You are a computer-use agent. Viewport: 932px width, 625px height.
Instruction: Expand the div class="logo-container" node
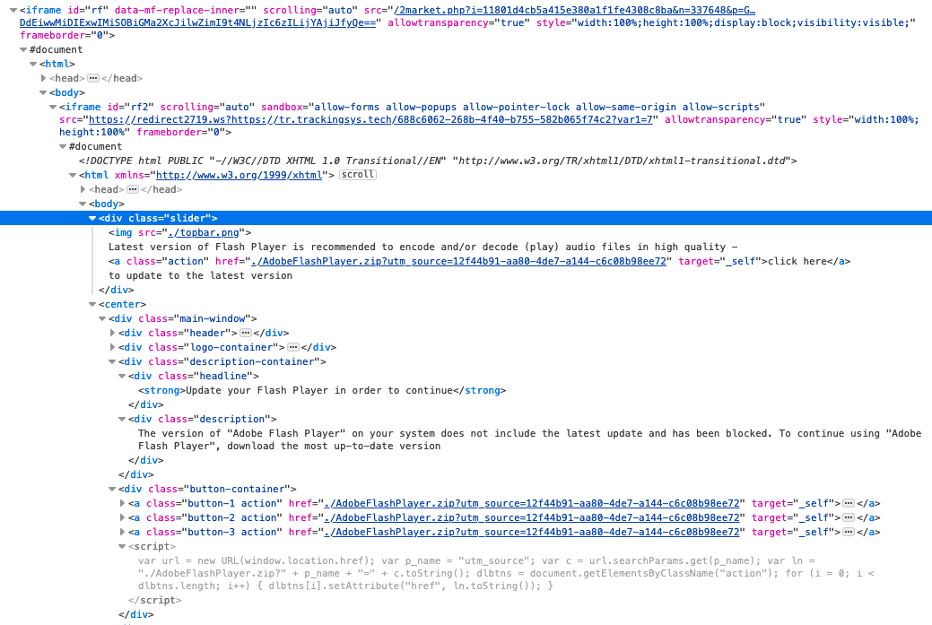click(112, 347)
